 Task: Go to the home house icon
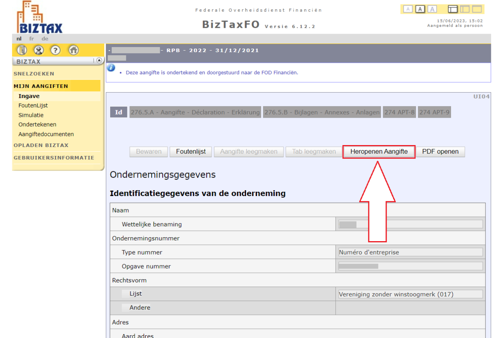[73, 50]
